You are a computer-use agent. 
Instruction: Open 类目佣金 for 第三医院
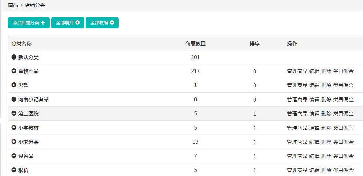pyautogui.click(x=343, y=114)
